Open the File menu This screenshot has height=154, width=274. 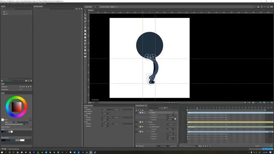(1, 3)
